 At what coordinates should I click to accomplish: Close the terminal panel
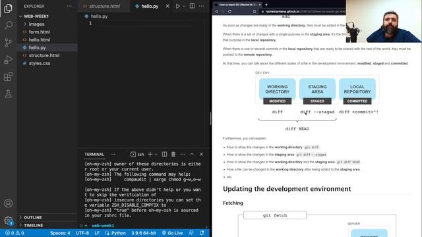coord(201,154)
